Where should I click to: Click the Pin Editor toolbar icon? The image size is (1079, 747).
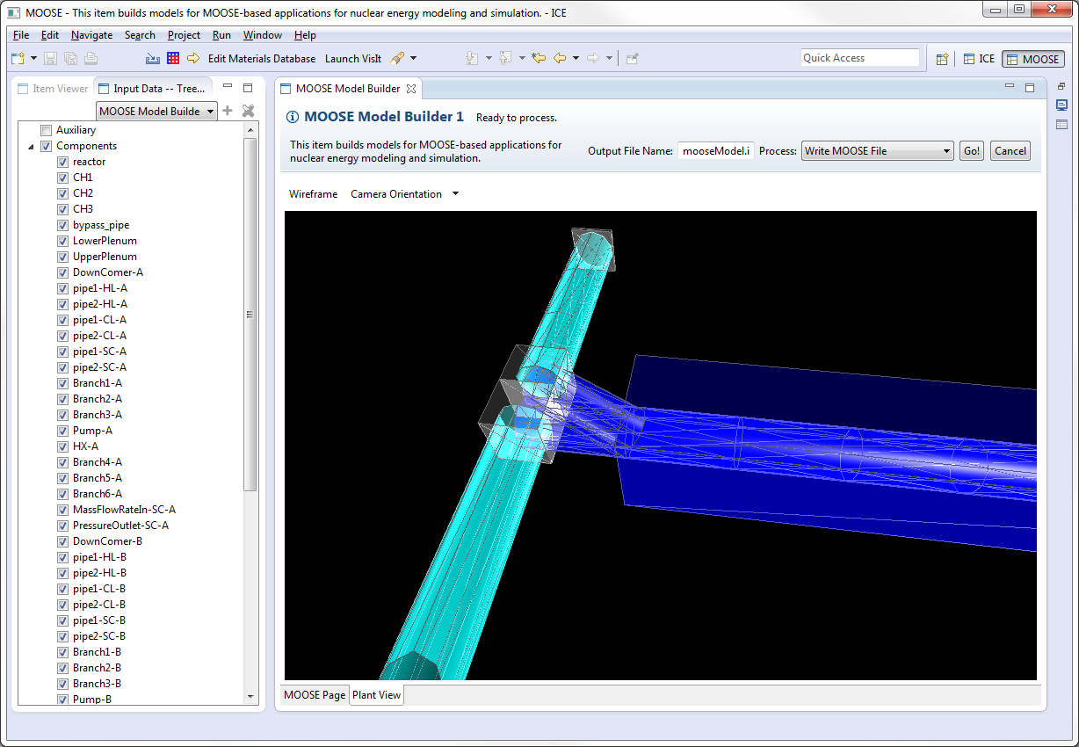pyautogui.click(x=632, y=59)
